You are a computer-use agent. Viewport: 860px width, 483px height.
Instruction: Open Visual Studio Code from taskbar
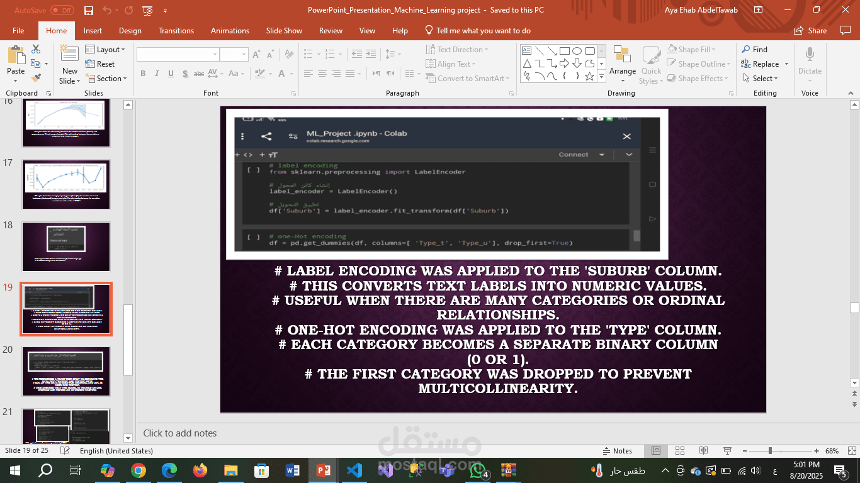tap(354, 470)
